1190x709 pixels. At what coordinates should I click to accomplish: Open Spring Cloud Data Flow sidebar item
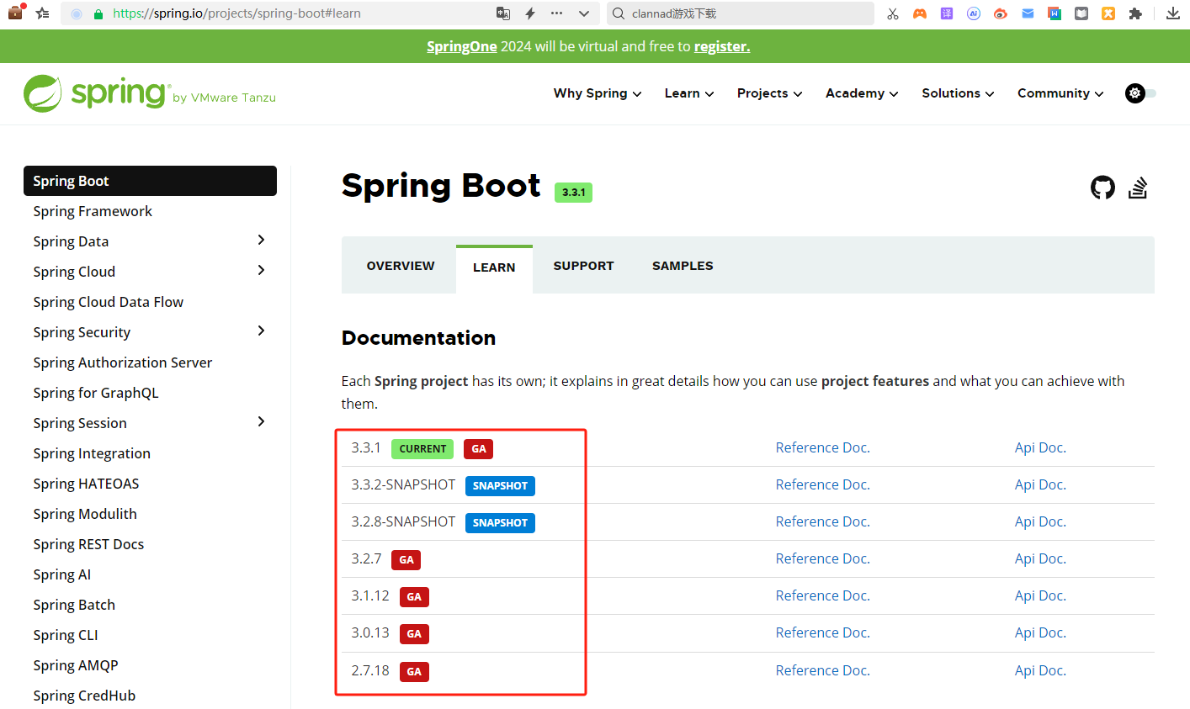(x=108, y=302)
